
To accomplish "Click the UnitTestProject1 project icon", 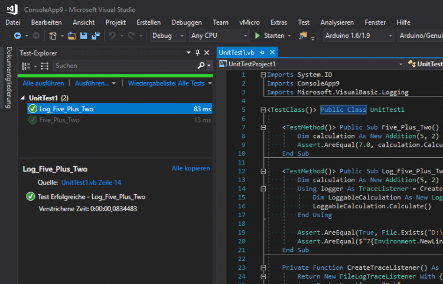I will 223,64.
